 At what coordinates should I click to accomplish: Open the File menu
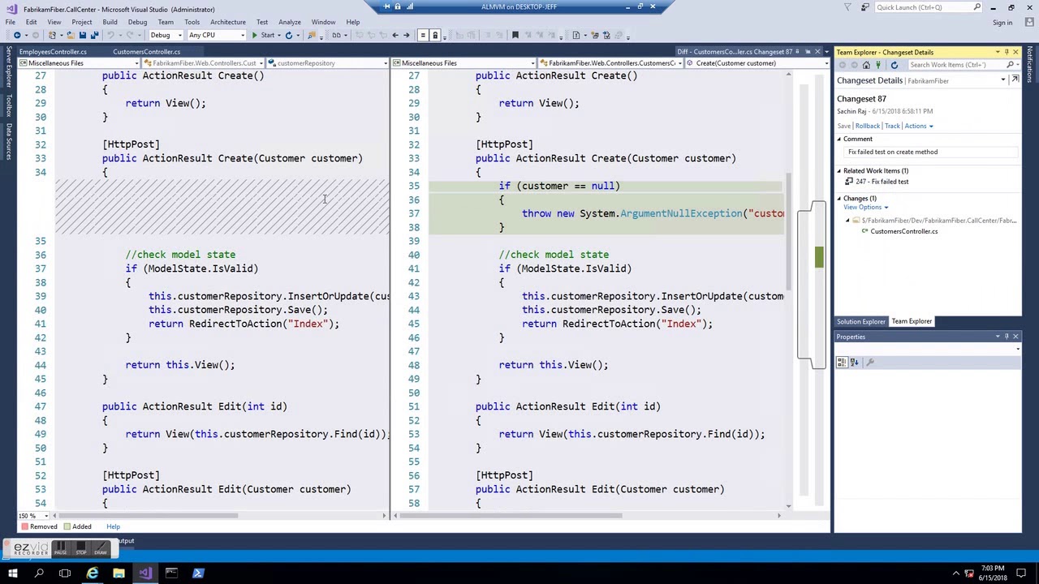tap(10, 22)
